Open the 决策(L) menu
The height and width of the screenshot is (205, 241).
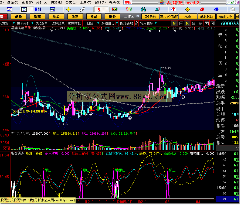(x=56, y=2)
